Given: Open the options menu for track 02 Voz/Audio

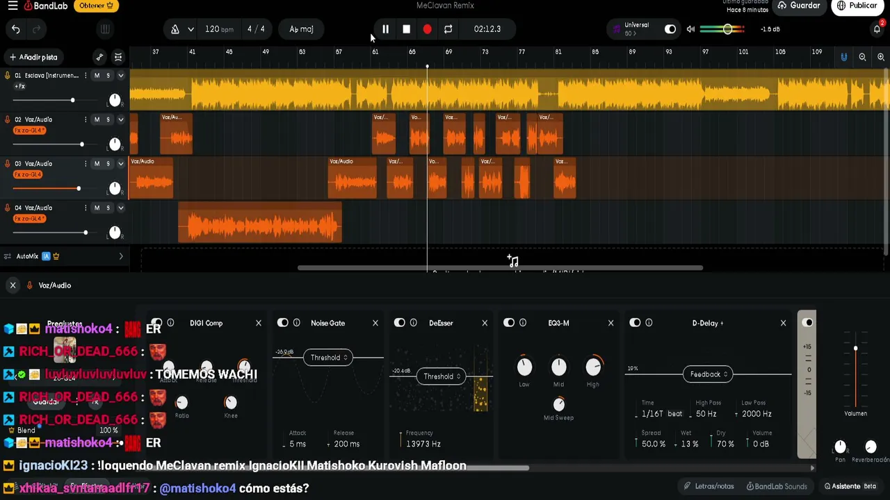Looking at the screenshot, I should tap(86, 119).
